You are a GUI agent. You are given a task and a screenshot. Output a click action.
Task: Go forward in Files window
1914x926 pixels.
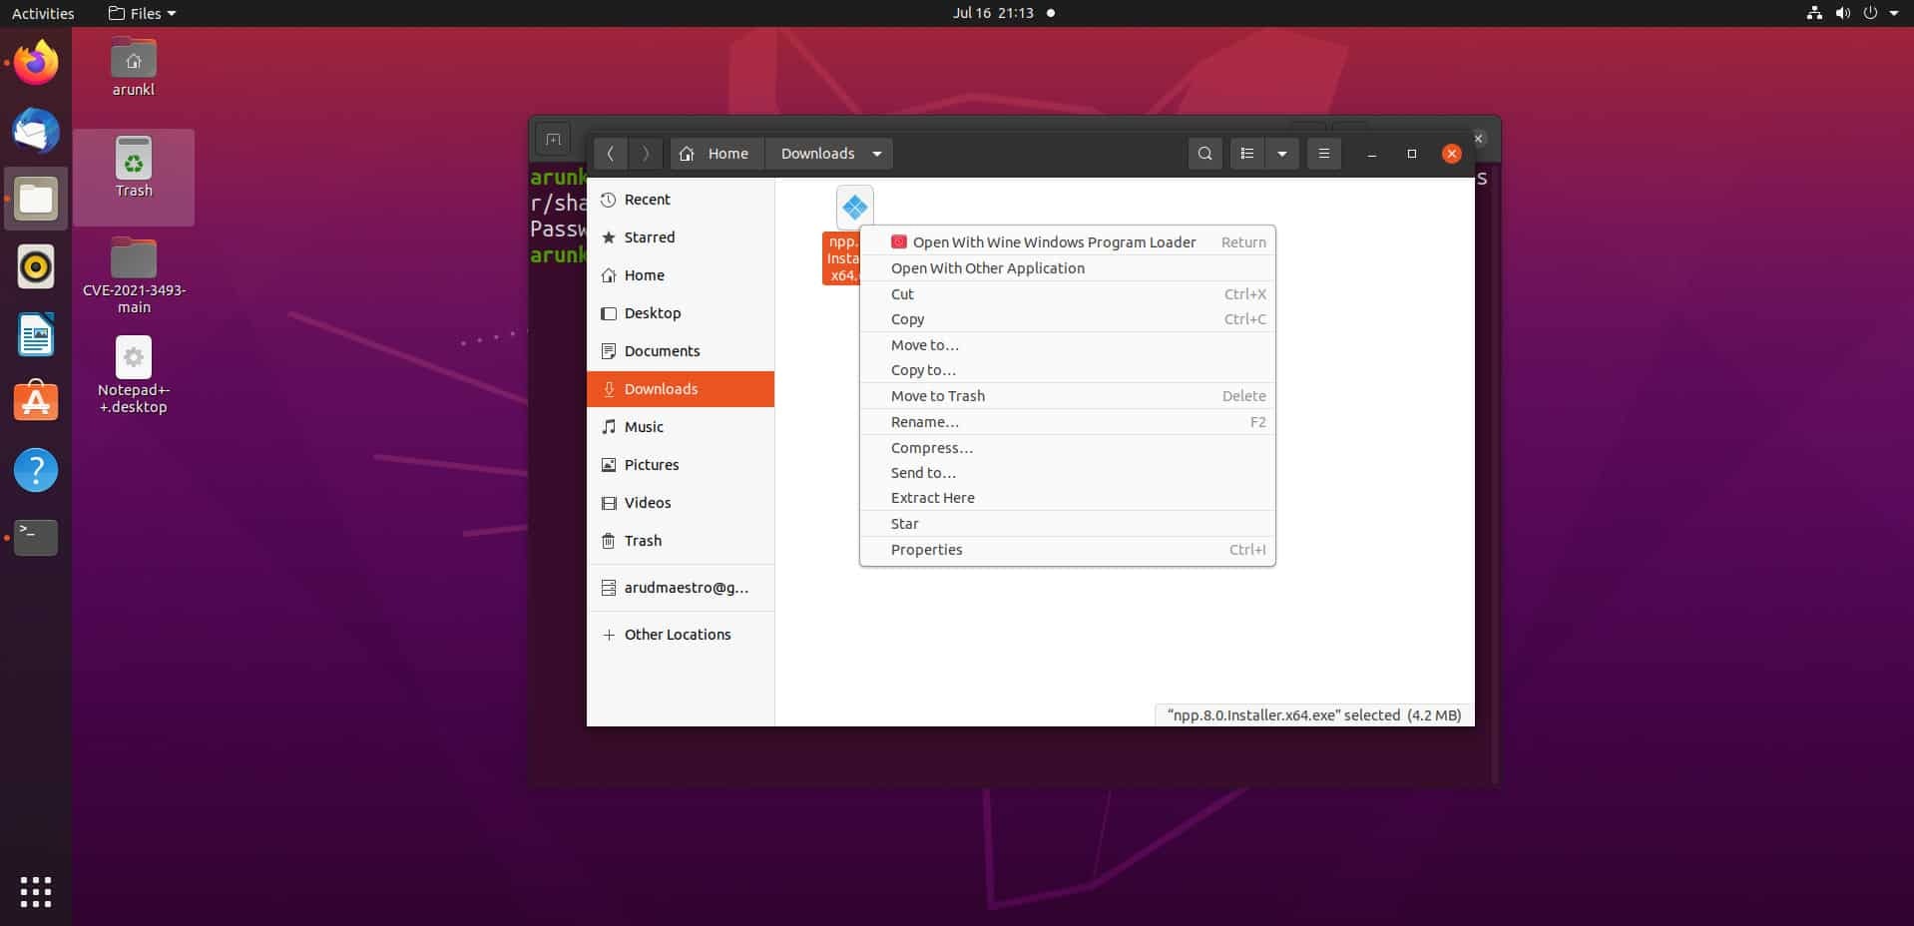tap(646, 154)
